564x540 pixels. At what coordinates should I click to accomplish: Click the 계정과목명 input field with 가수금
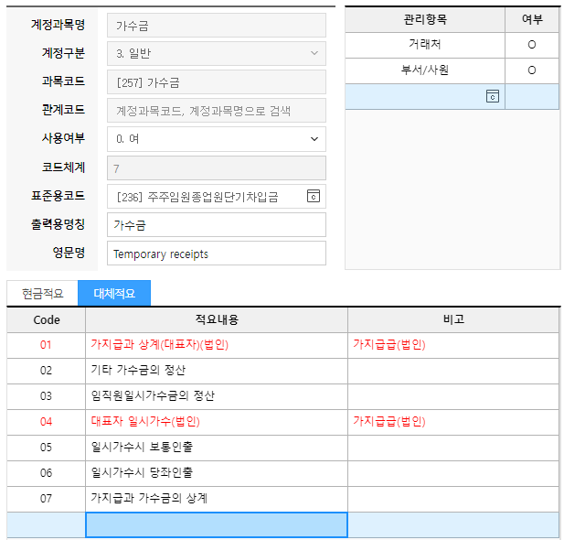[x=217, y=26]
